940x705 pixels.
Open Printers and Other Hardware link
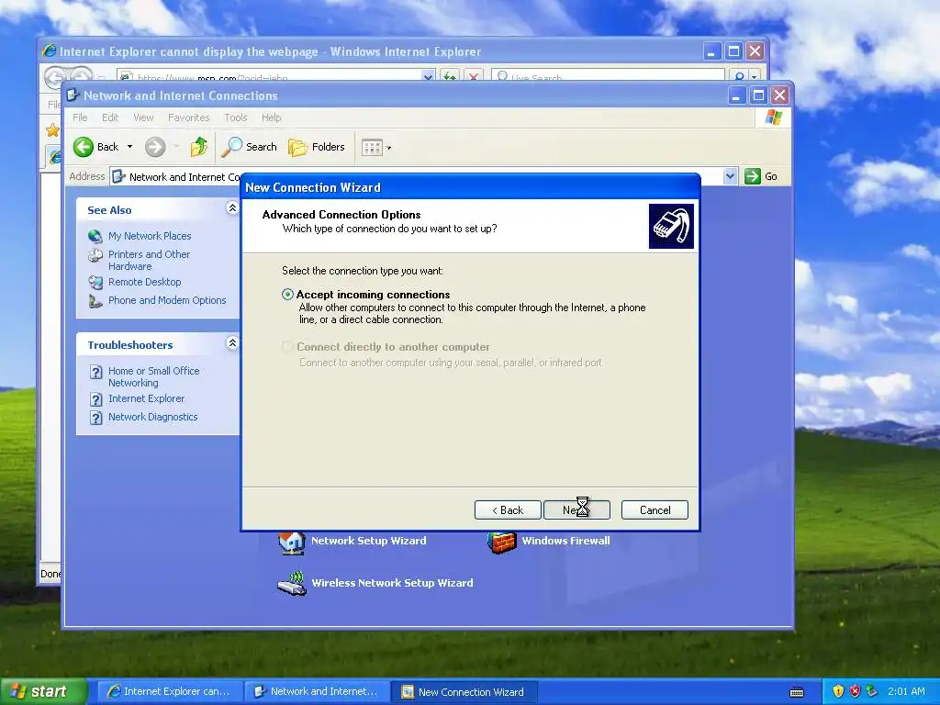click(150, 260)
